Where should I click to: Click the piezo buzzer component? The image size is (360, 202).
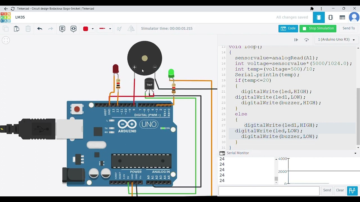coord(145,58)
